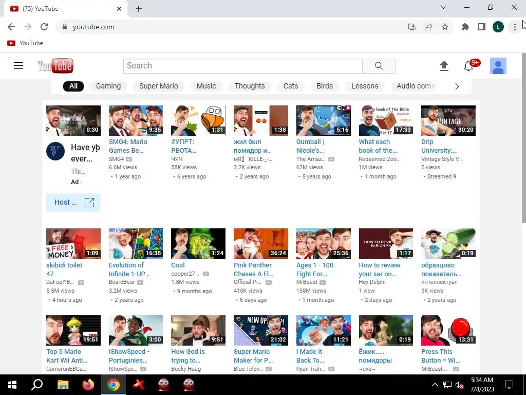Open skibidi toilet 47 video link

coord(64,270)
